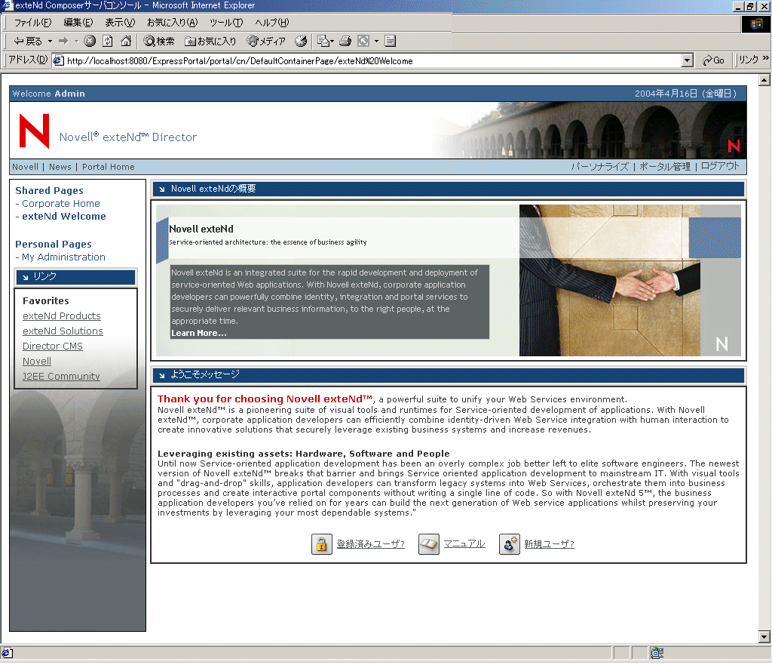Click the News navigation link
This screenshot has width=772, height=665.
(60, 167)
